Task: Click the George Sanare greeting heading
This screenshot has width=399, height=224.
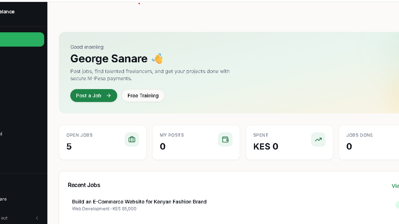Action: tap(109, 58)
